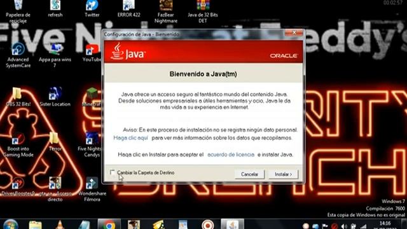Select the refresh desktop icon
Viewport: 407px width, 229px height.
[55, 9]
